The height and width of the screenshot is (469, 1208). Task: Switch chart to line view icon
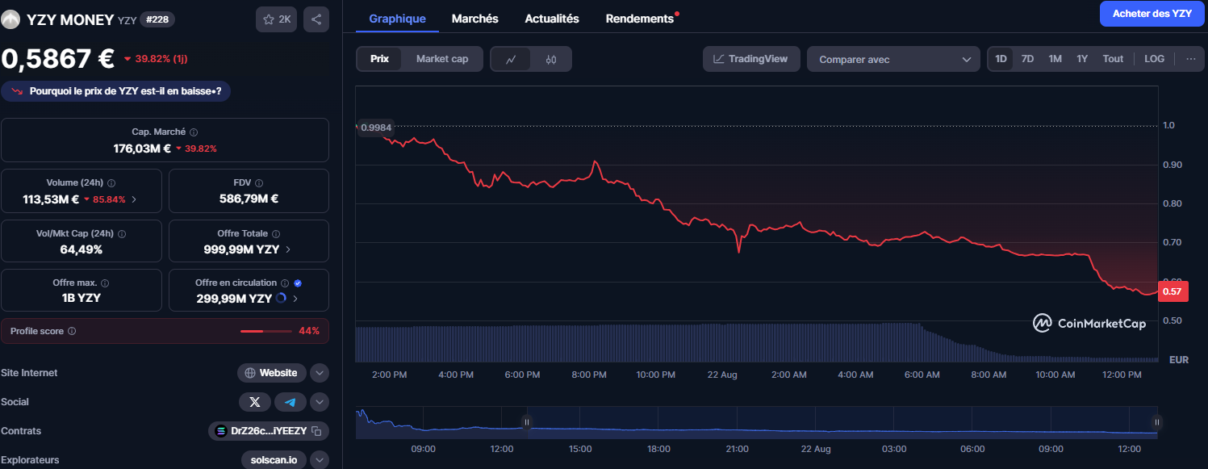click(x=511, y=59)
